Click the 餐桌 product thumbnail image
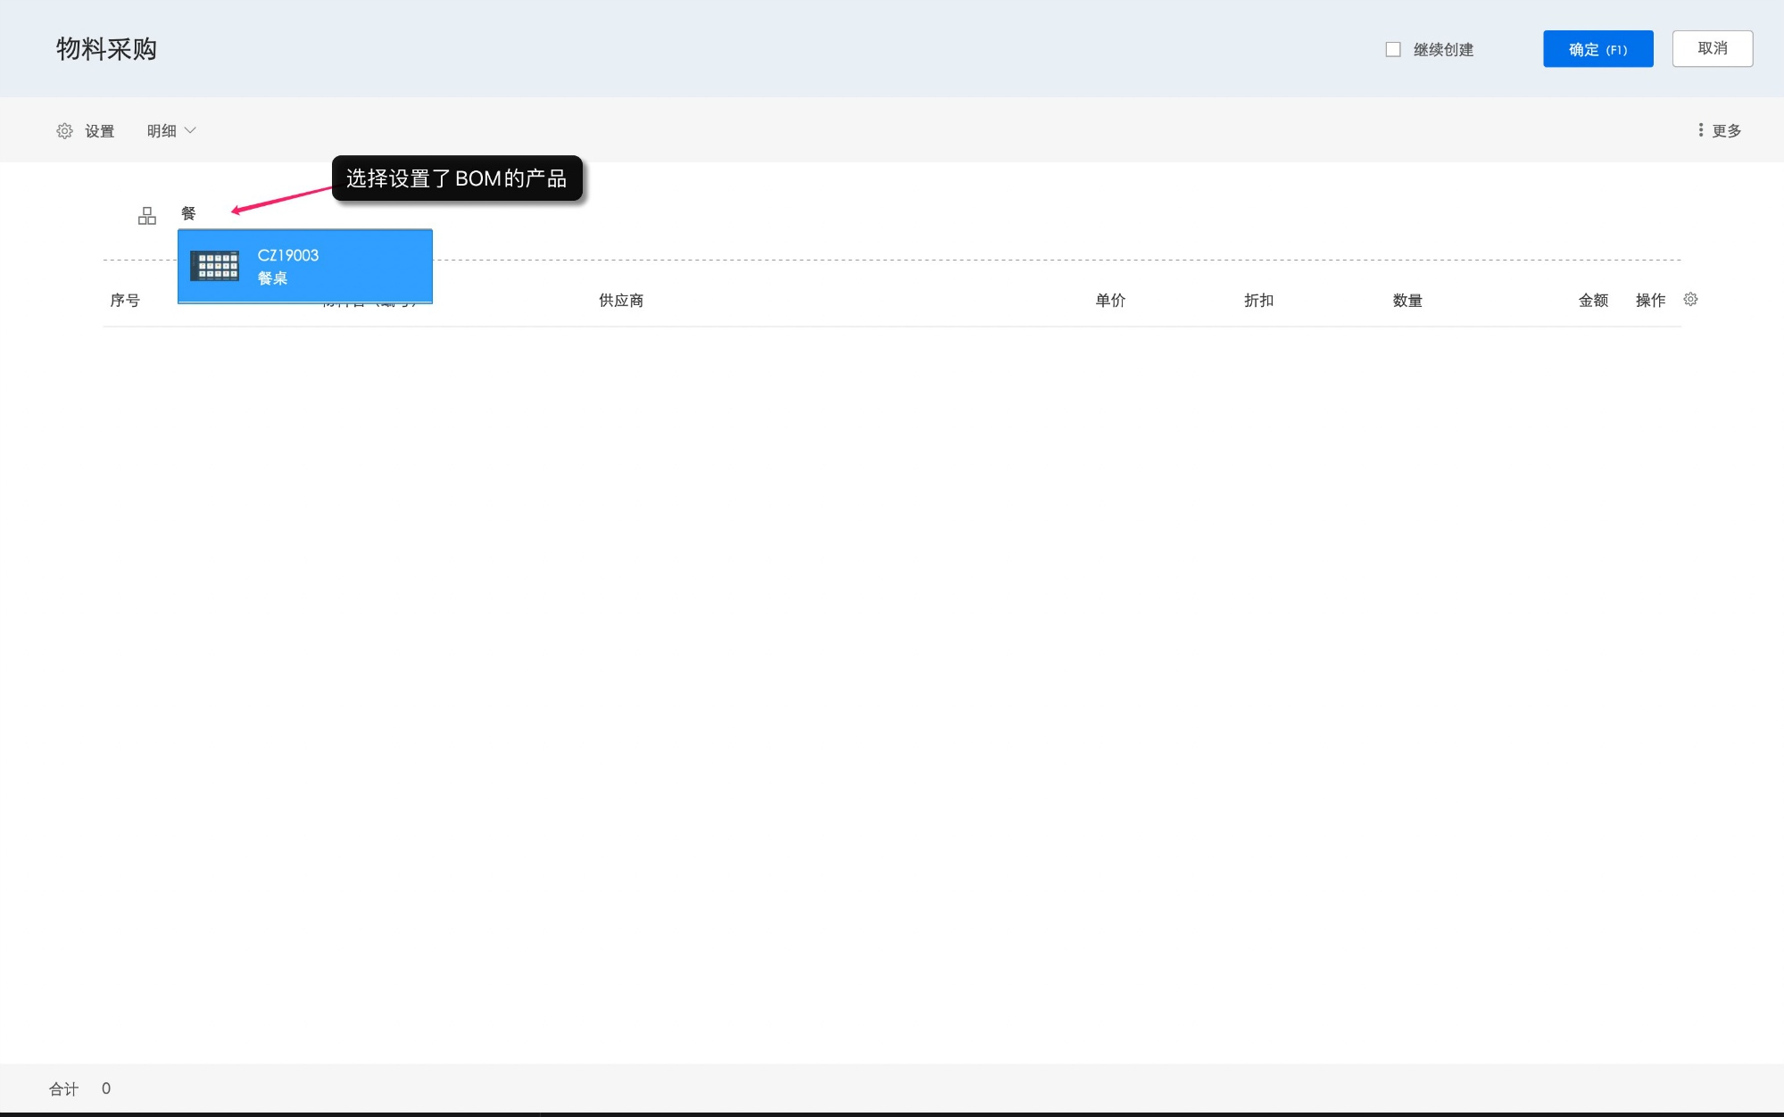The width and height of the screenshot is (1784, 1117). [x=215, y=266]
